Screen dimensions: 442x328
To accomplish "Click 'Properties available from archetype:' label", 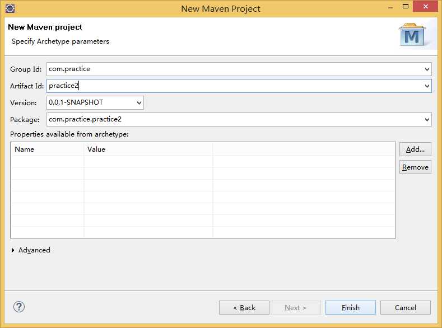I will [69, 134].
